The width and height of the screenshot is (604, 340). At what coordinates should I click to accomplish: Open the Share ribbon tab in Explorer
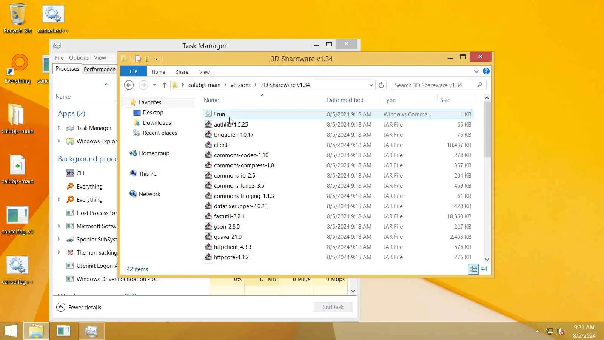182,72
